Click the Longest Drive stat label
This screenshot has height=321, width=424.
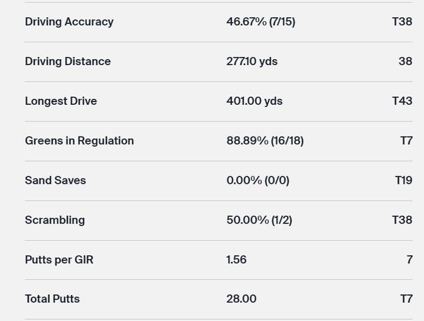tap(61, 101)
